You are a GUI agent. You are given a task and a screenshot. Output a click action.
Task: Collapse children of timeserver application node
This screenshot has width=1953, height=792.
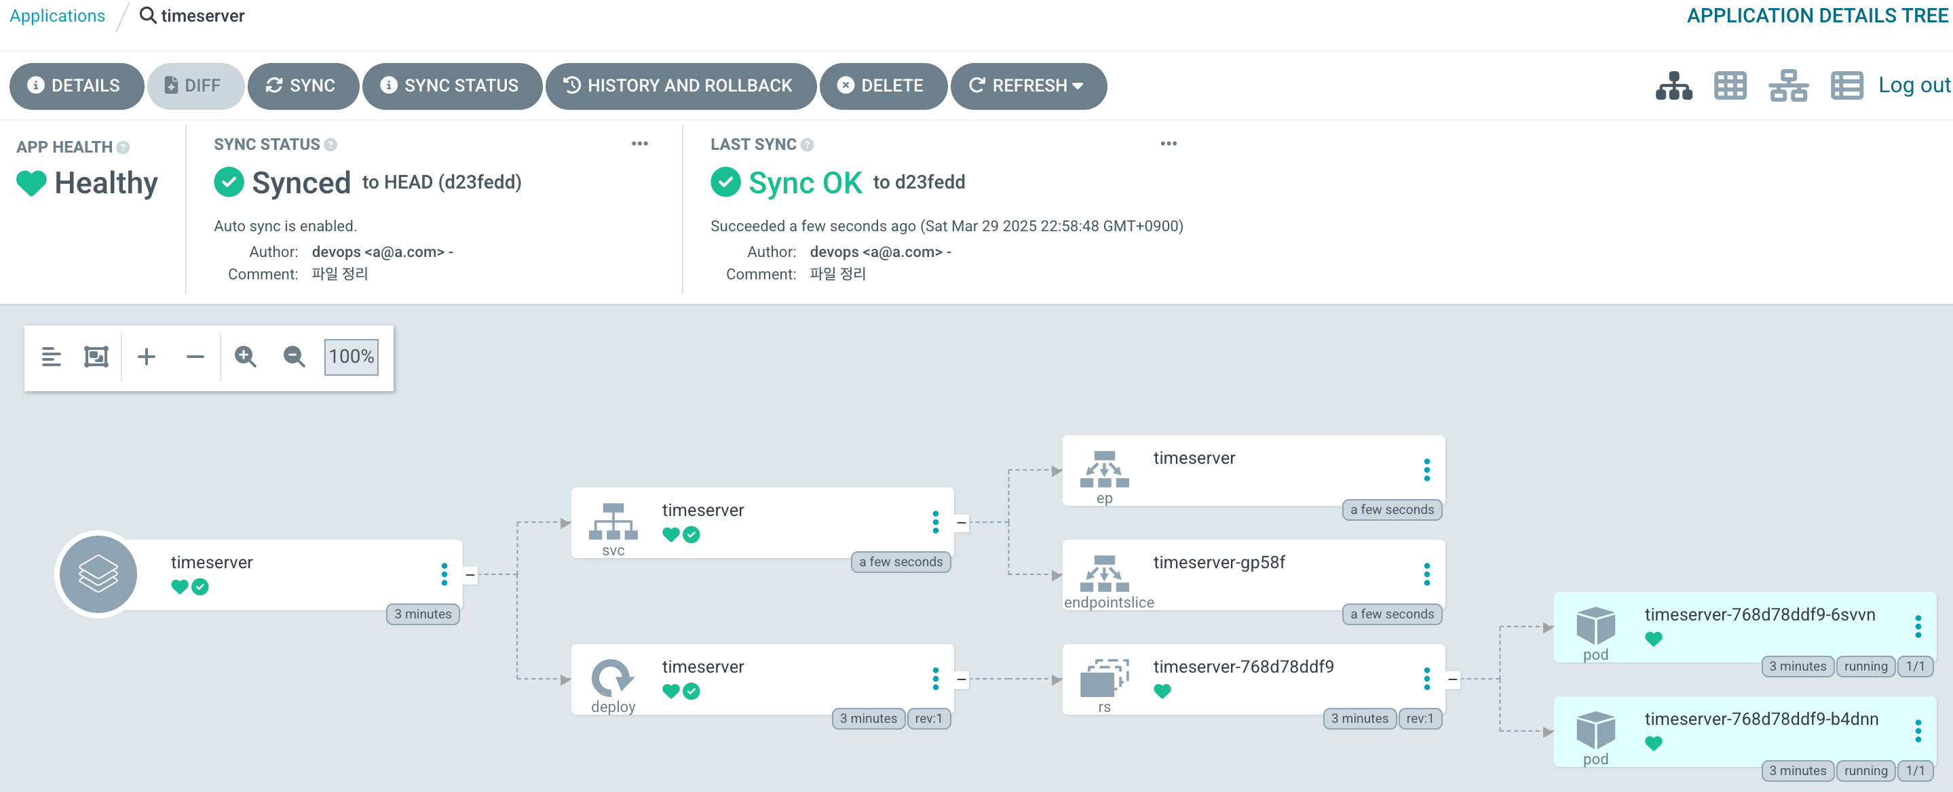(470, 574)
